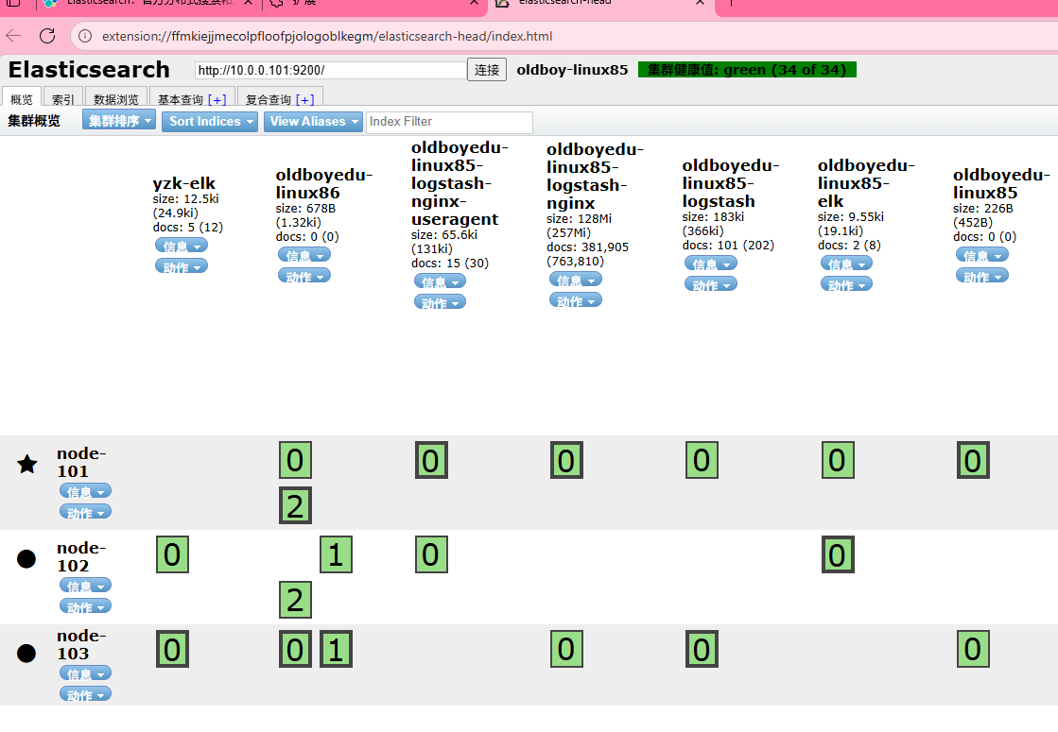The width and height of the screenshot is (1058, 732).
Task: Open 信息 dropdown for node-101
Action: point(86,491)
